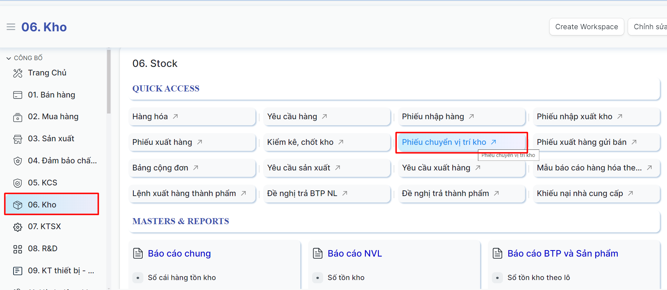667x290 pixels.
Task: Open the Hàng hóa quick access shortcut
Action: tap(150, 117)
